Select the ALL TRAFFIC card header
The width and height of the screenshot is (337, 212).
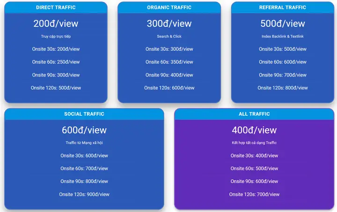[x=254, y=114]
